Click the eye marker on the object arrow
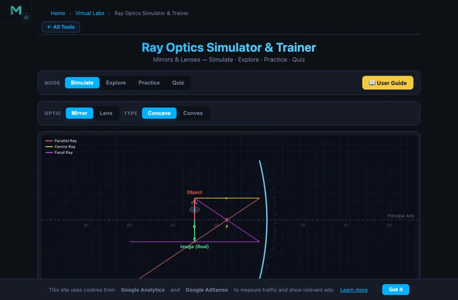The width and height of the screenshot is (458, 300). pos(195,209)
